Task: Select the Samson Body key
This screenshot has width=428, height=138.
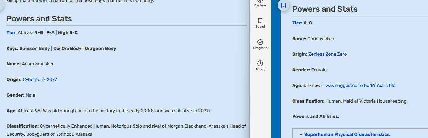Action: click(x=35, y=48)
